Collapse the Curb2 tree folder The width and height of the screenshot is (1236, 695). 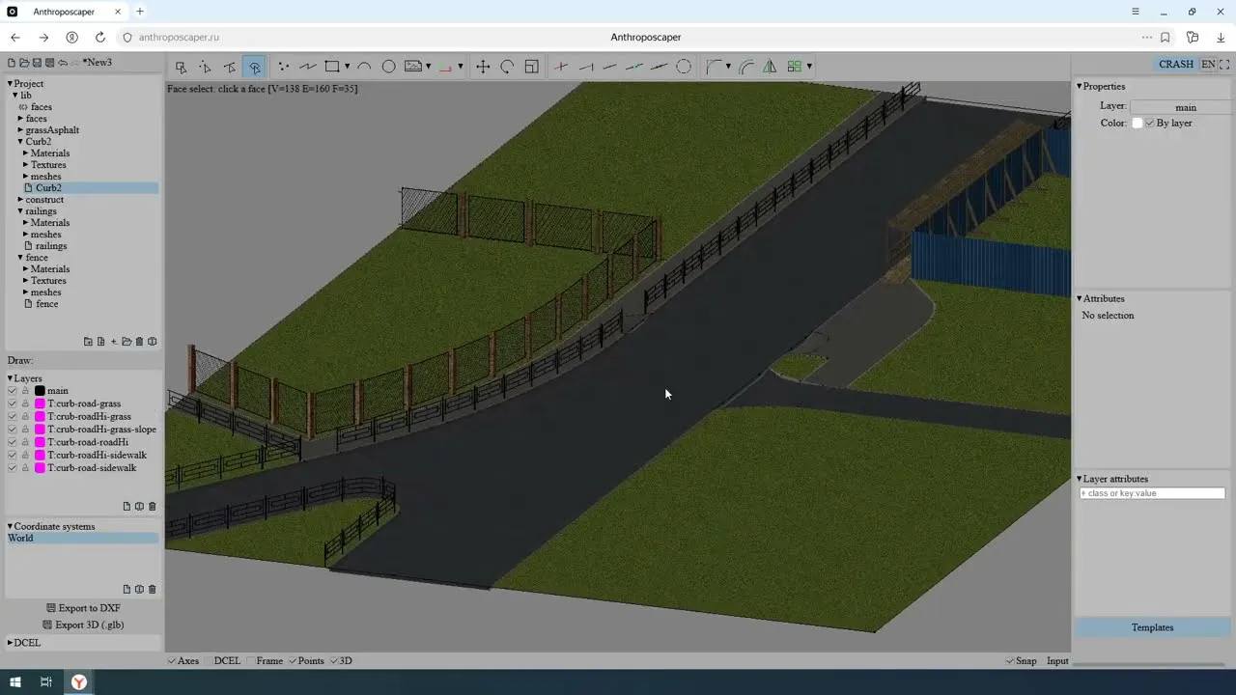click(x=20, y=142)
